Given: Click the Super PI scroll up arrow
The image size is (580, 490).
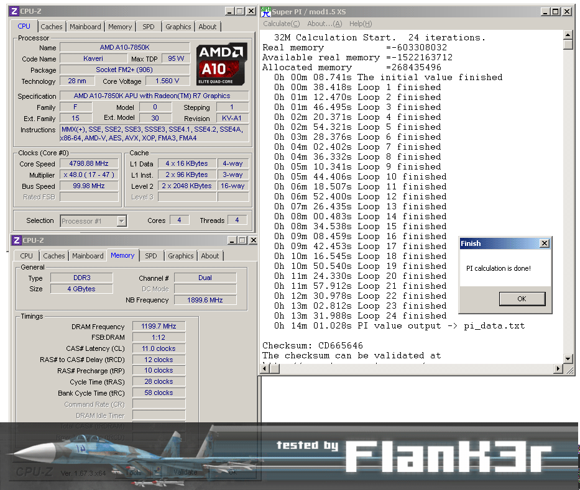Looking at the screenshot, I should tap(568, 35).
